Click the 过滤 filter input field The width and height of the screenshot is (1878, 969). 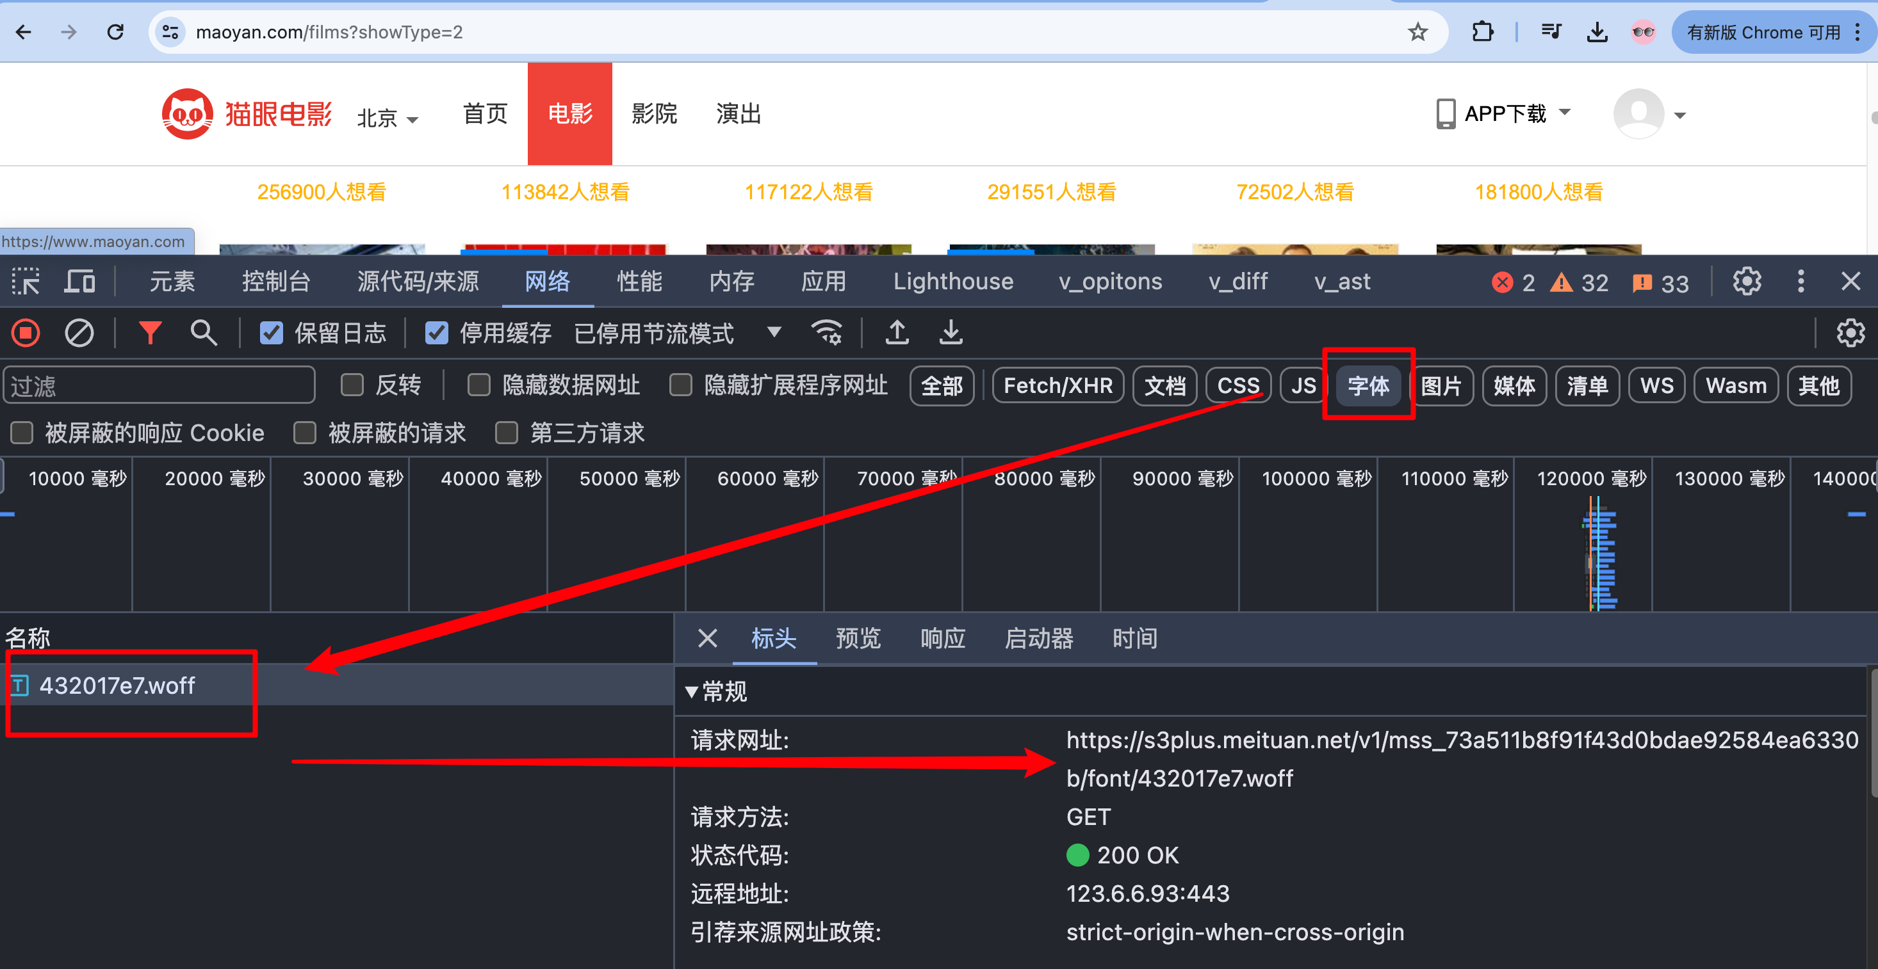coord(159,385)
